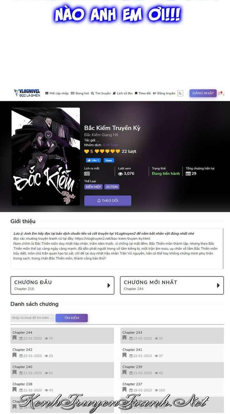The image size is (230, 414).
Task: Click notification icon beside Đăng nhập
Action: tap(221, 93)
